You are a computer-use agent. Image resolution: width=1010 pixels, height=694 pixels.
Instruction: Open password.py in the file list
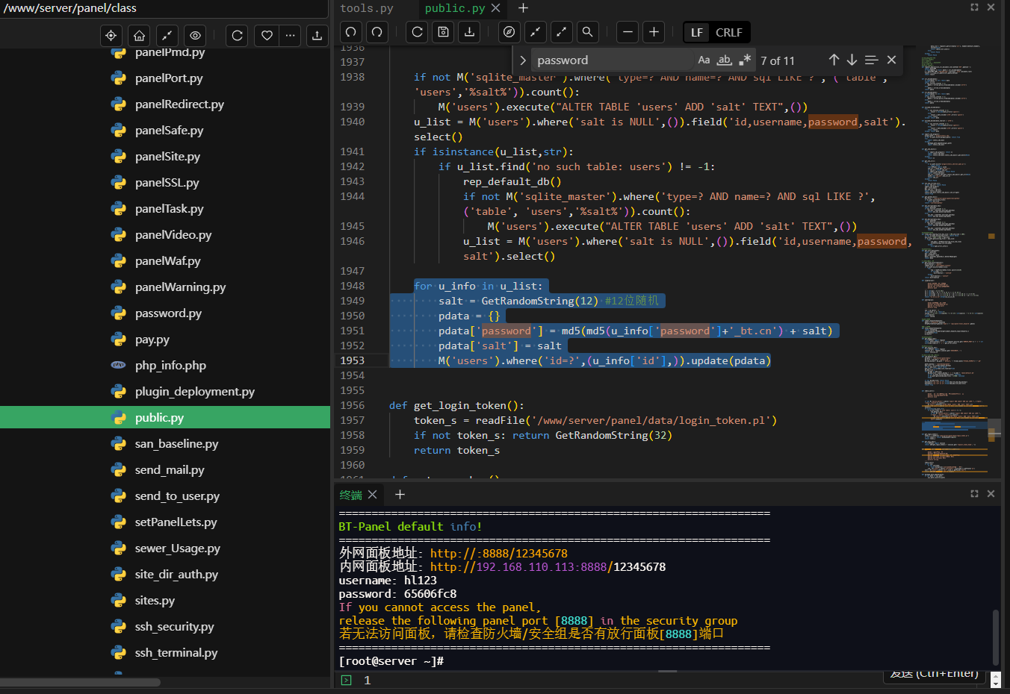pos(168,313)
